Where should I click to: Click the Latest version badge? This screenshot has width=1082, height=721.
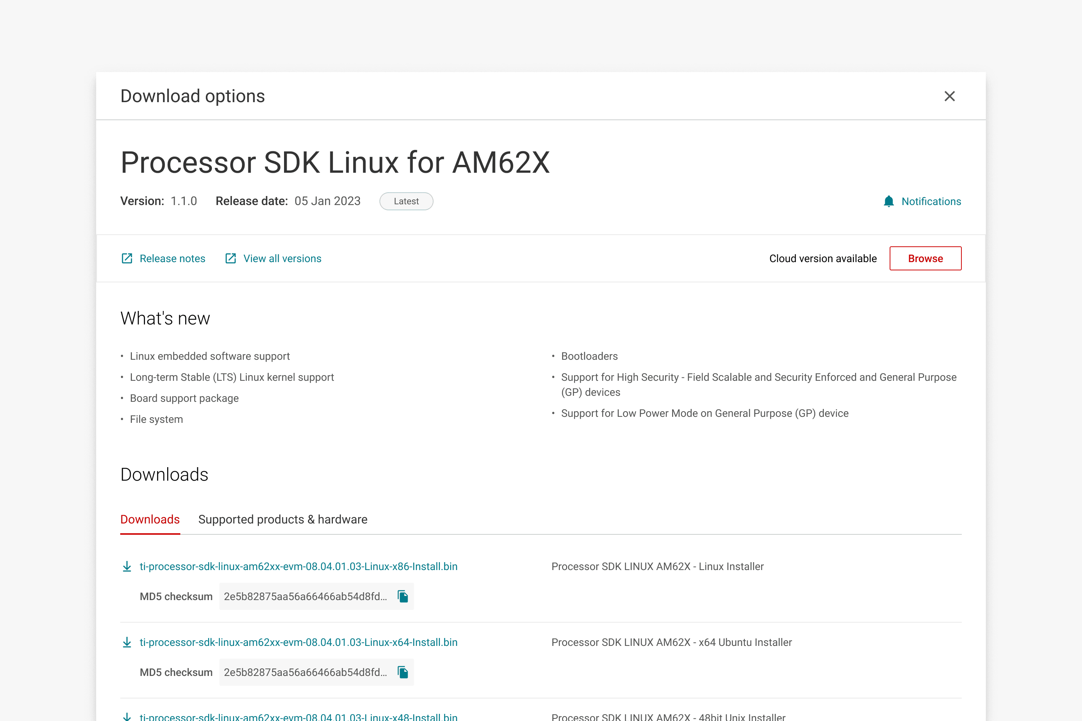pyautogui.click(x=406, y=201)
